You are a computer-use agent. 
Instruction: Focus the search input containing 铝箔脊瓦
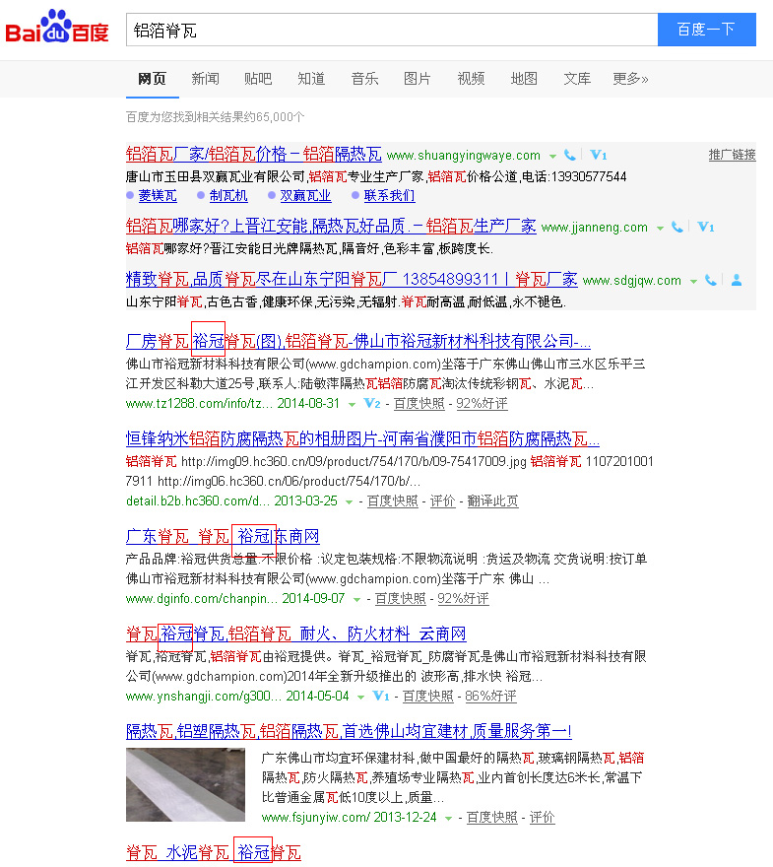(392, 30)
